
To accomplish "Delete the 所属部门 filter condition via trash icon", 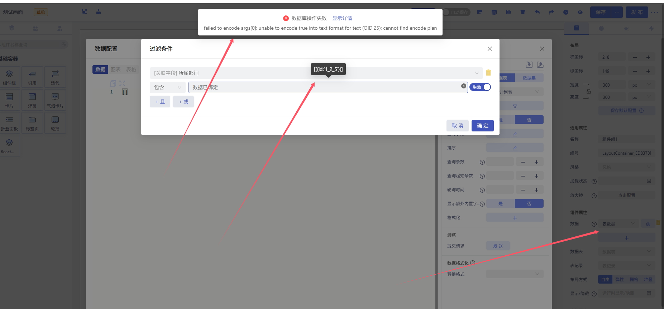I will point(488,73).
